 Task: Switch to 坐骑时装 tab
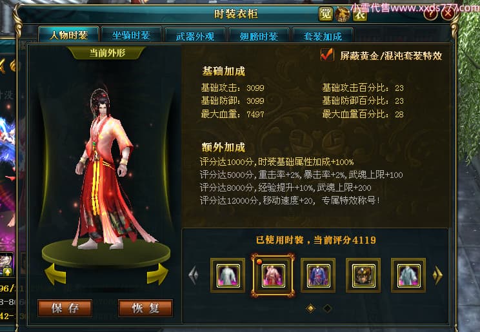(131, 35)
